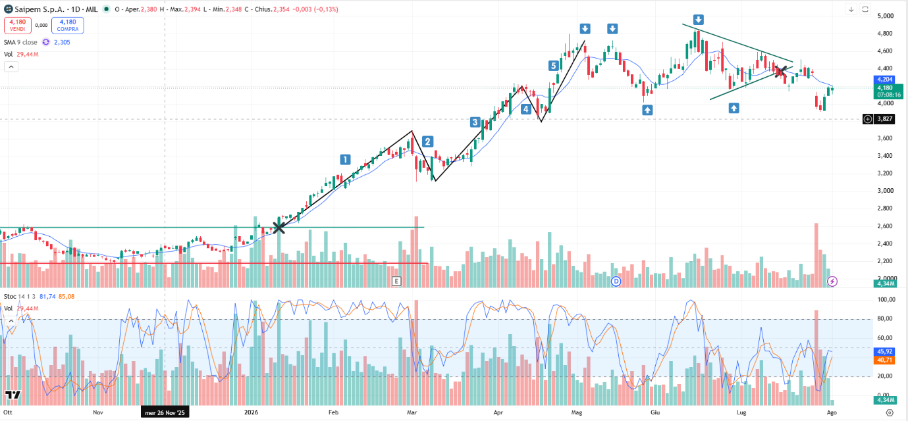Click the Saipem company logo icon

tap(9, 10)
